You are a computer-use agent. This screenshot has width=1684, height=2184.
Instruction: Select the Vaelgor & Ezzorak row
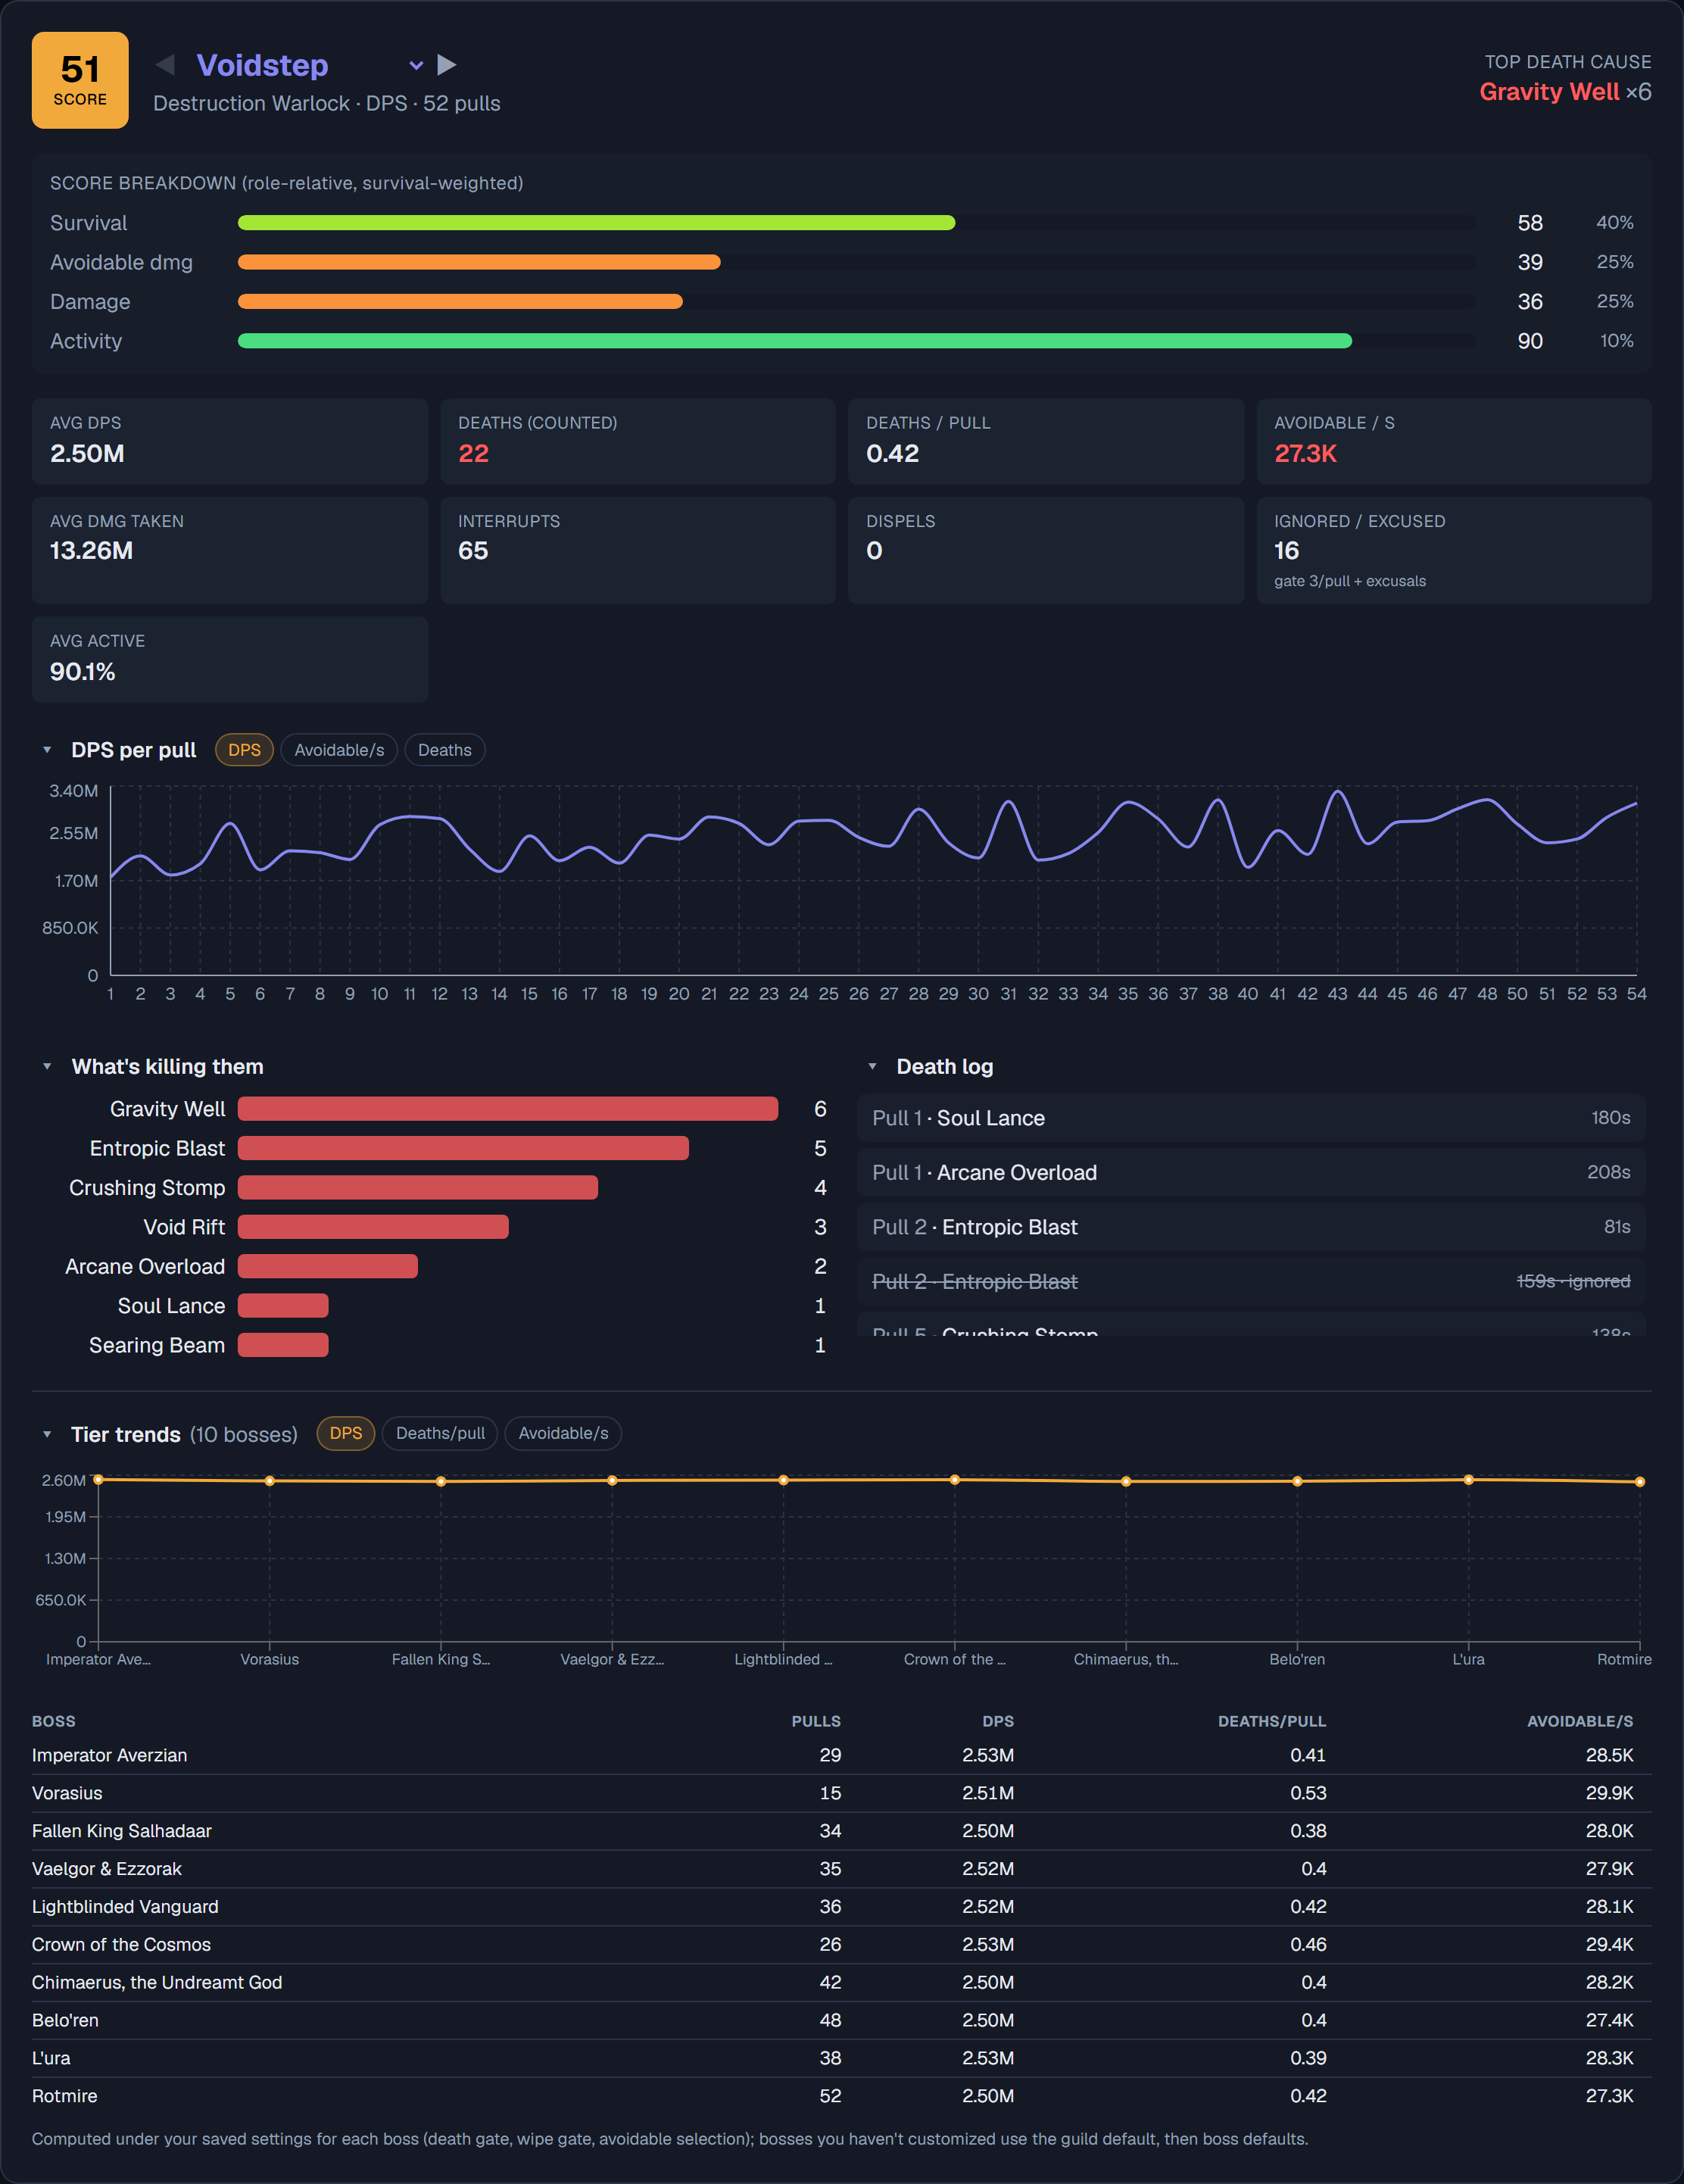coord(842,1869)
